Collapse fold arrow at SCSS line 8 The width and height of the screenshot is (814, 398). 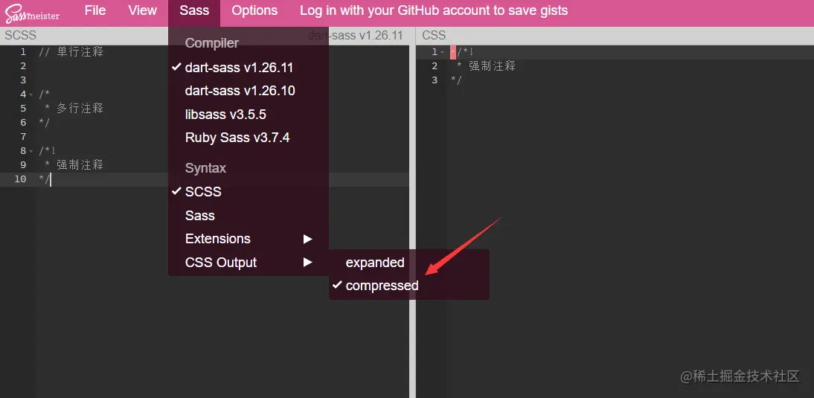click(31, 151)
